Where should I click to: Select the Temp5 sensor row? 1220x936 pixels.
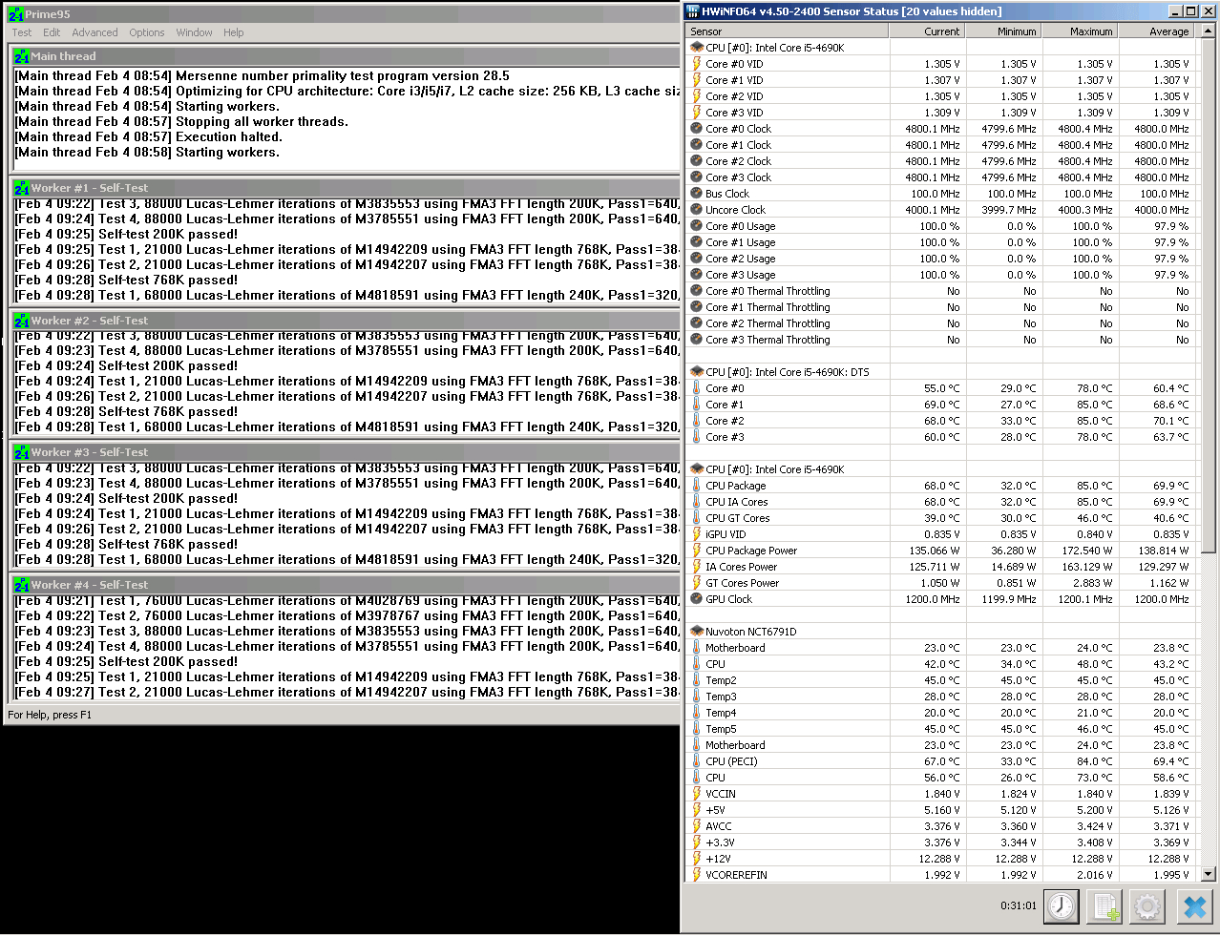[x=942, y=729]
